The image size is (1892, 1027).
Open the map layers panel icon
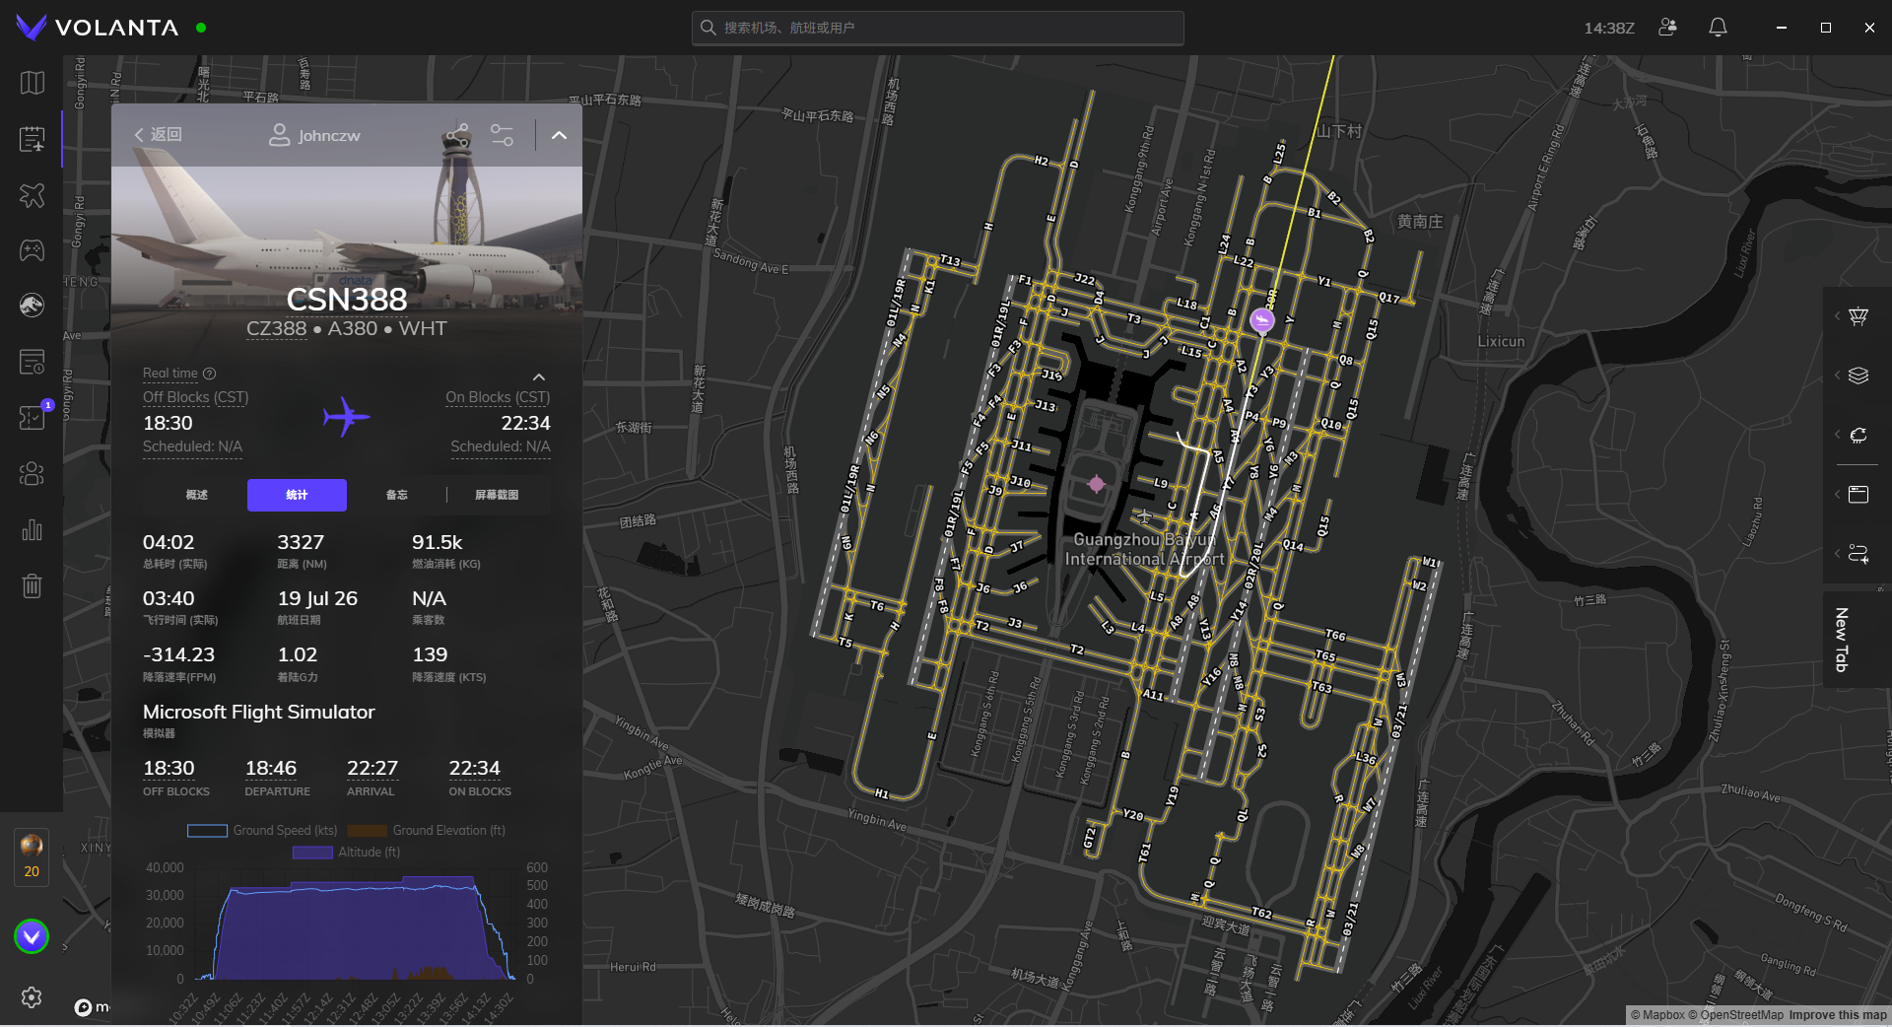[x=1858, y=376]
